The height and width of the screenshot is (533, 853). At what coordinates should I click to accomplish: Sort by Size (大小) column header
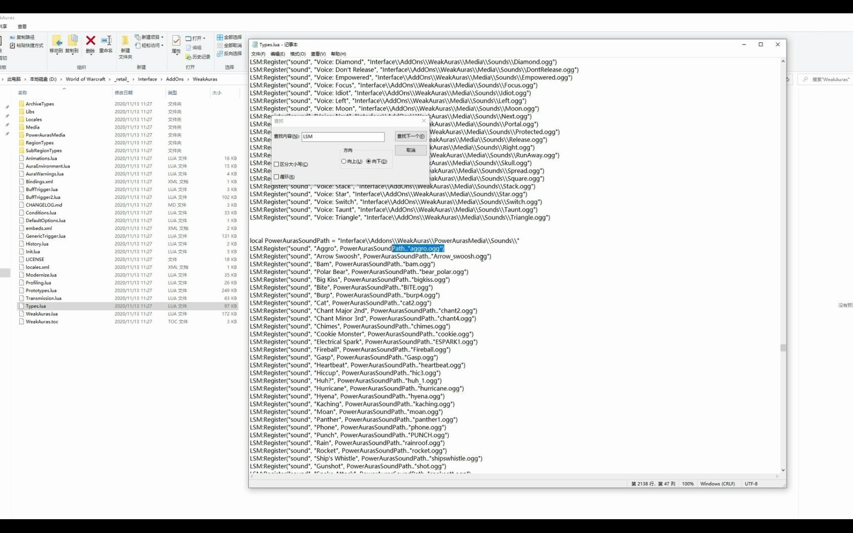coord(217,93)
